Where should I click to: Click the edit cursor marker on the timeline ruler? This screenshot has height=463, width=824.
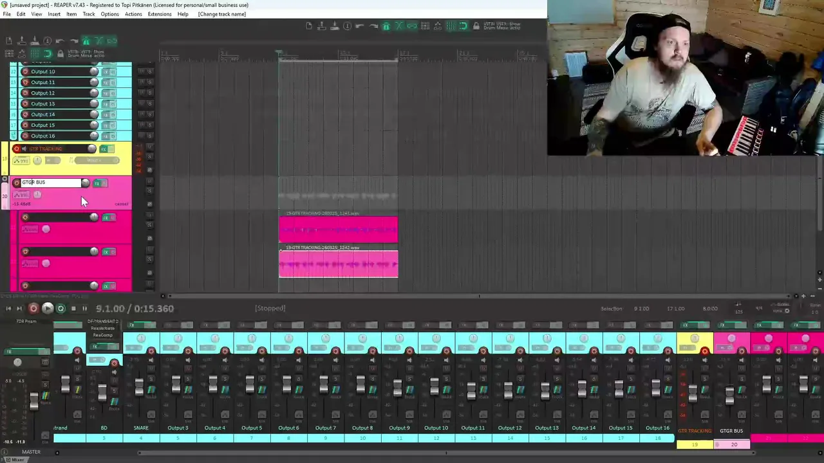tap(279, 53)
